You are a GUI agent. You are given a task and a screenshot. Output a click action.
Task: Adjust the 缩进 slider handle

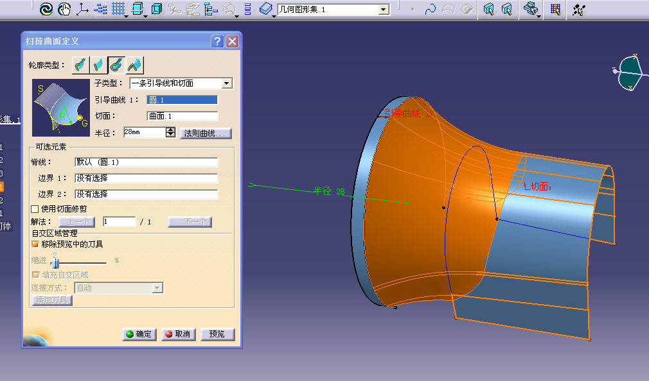click(x=55, y=262)
